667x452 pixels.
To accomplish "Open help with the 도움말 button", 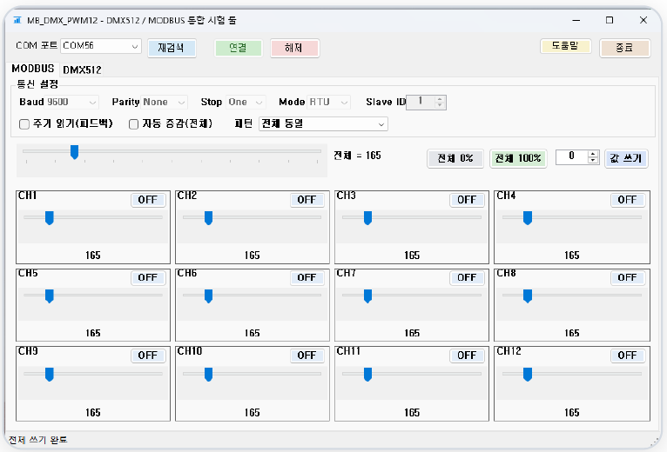I will tap(566, 46).
